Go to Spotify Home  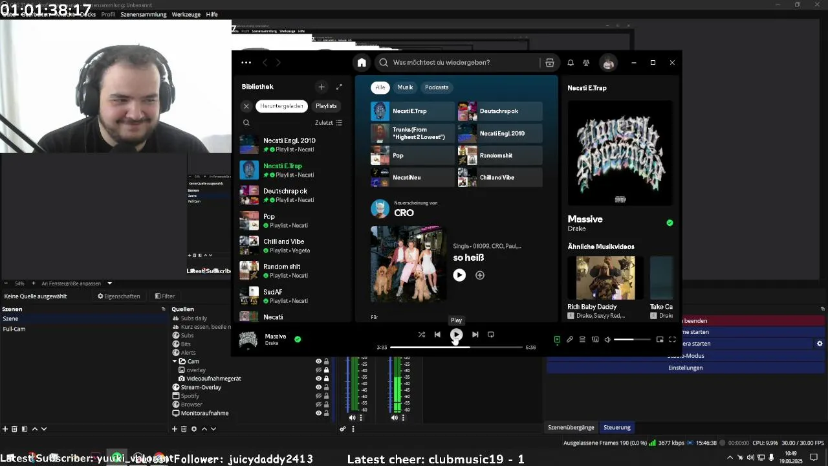(362, 63)
